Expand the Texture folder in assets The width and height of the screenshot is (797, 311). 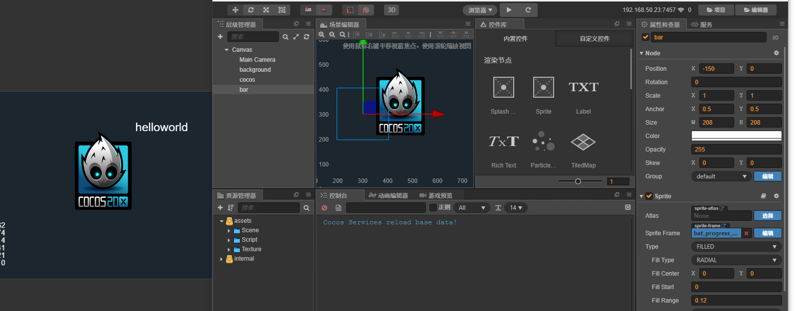(x=229, y=250)
